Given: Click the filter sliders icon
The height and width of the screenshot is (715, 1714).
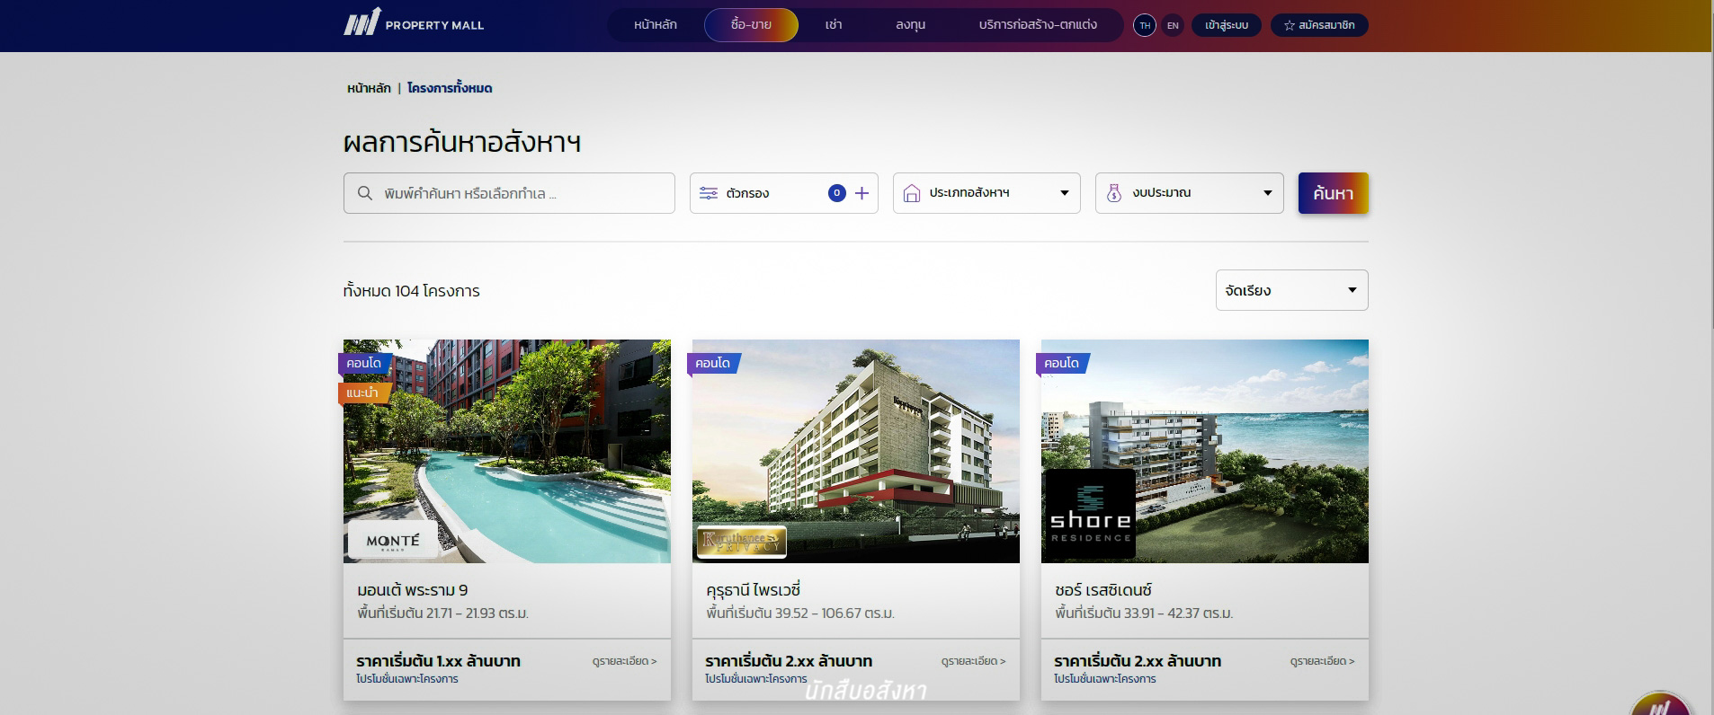Looking at the screenshot, I should (709, 193).
